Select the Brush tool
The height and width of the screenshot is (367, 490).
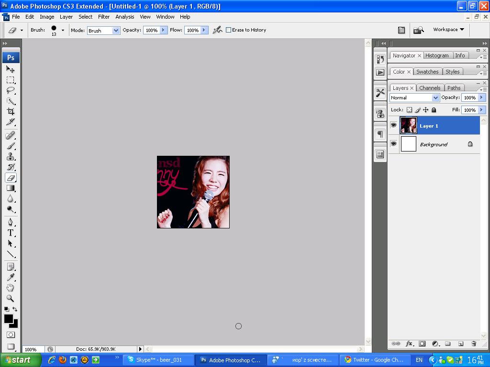click(11, 146)
